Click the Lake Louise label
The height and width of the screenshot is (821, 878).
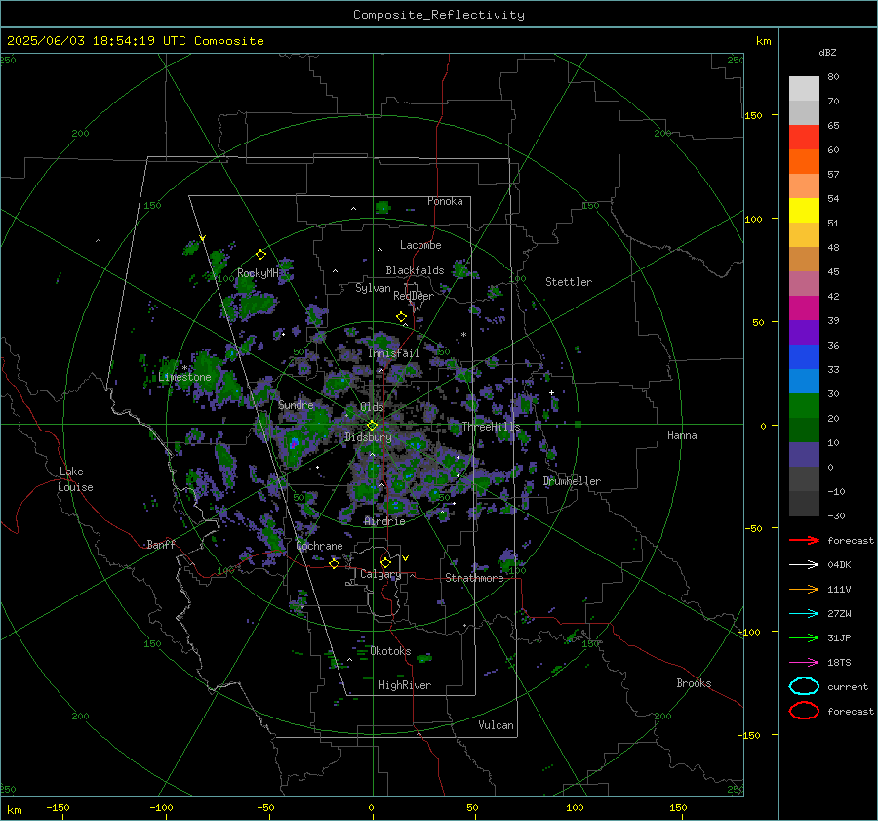pos(75,479)
